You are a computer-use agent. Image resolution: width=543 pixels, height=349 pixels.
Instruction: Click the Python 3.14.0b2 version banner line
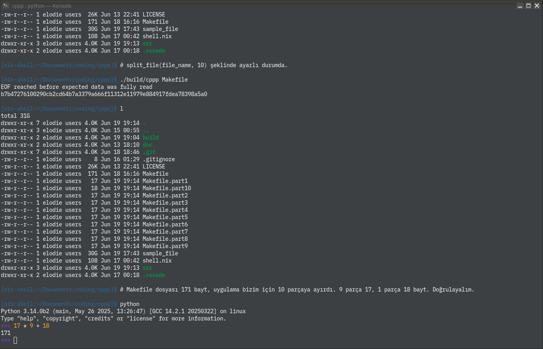123,311
